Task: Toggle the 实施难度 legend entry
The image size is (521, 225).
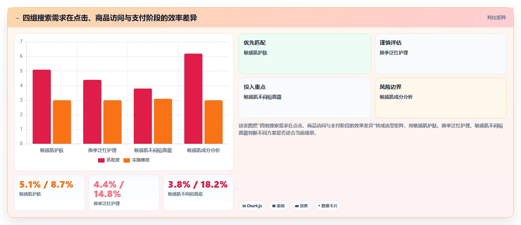Action: coord(137,160)
